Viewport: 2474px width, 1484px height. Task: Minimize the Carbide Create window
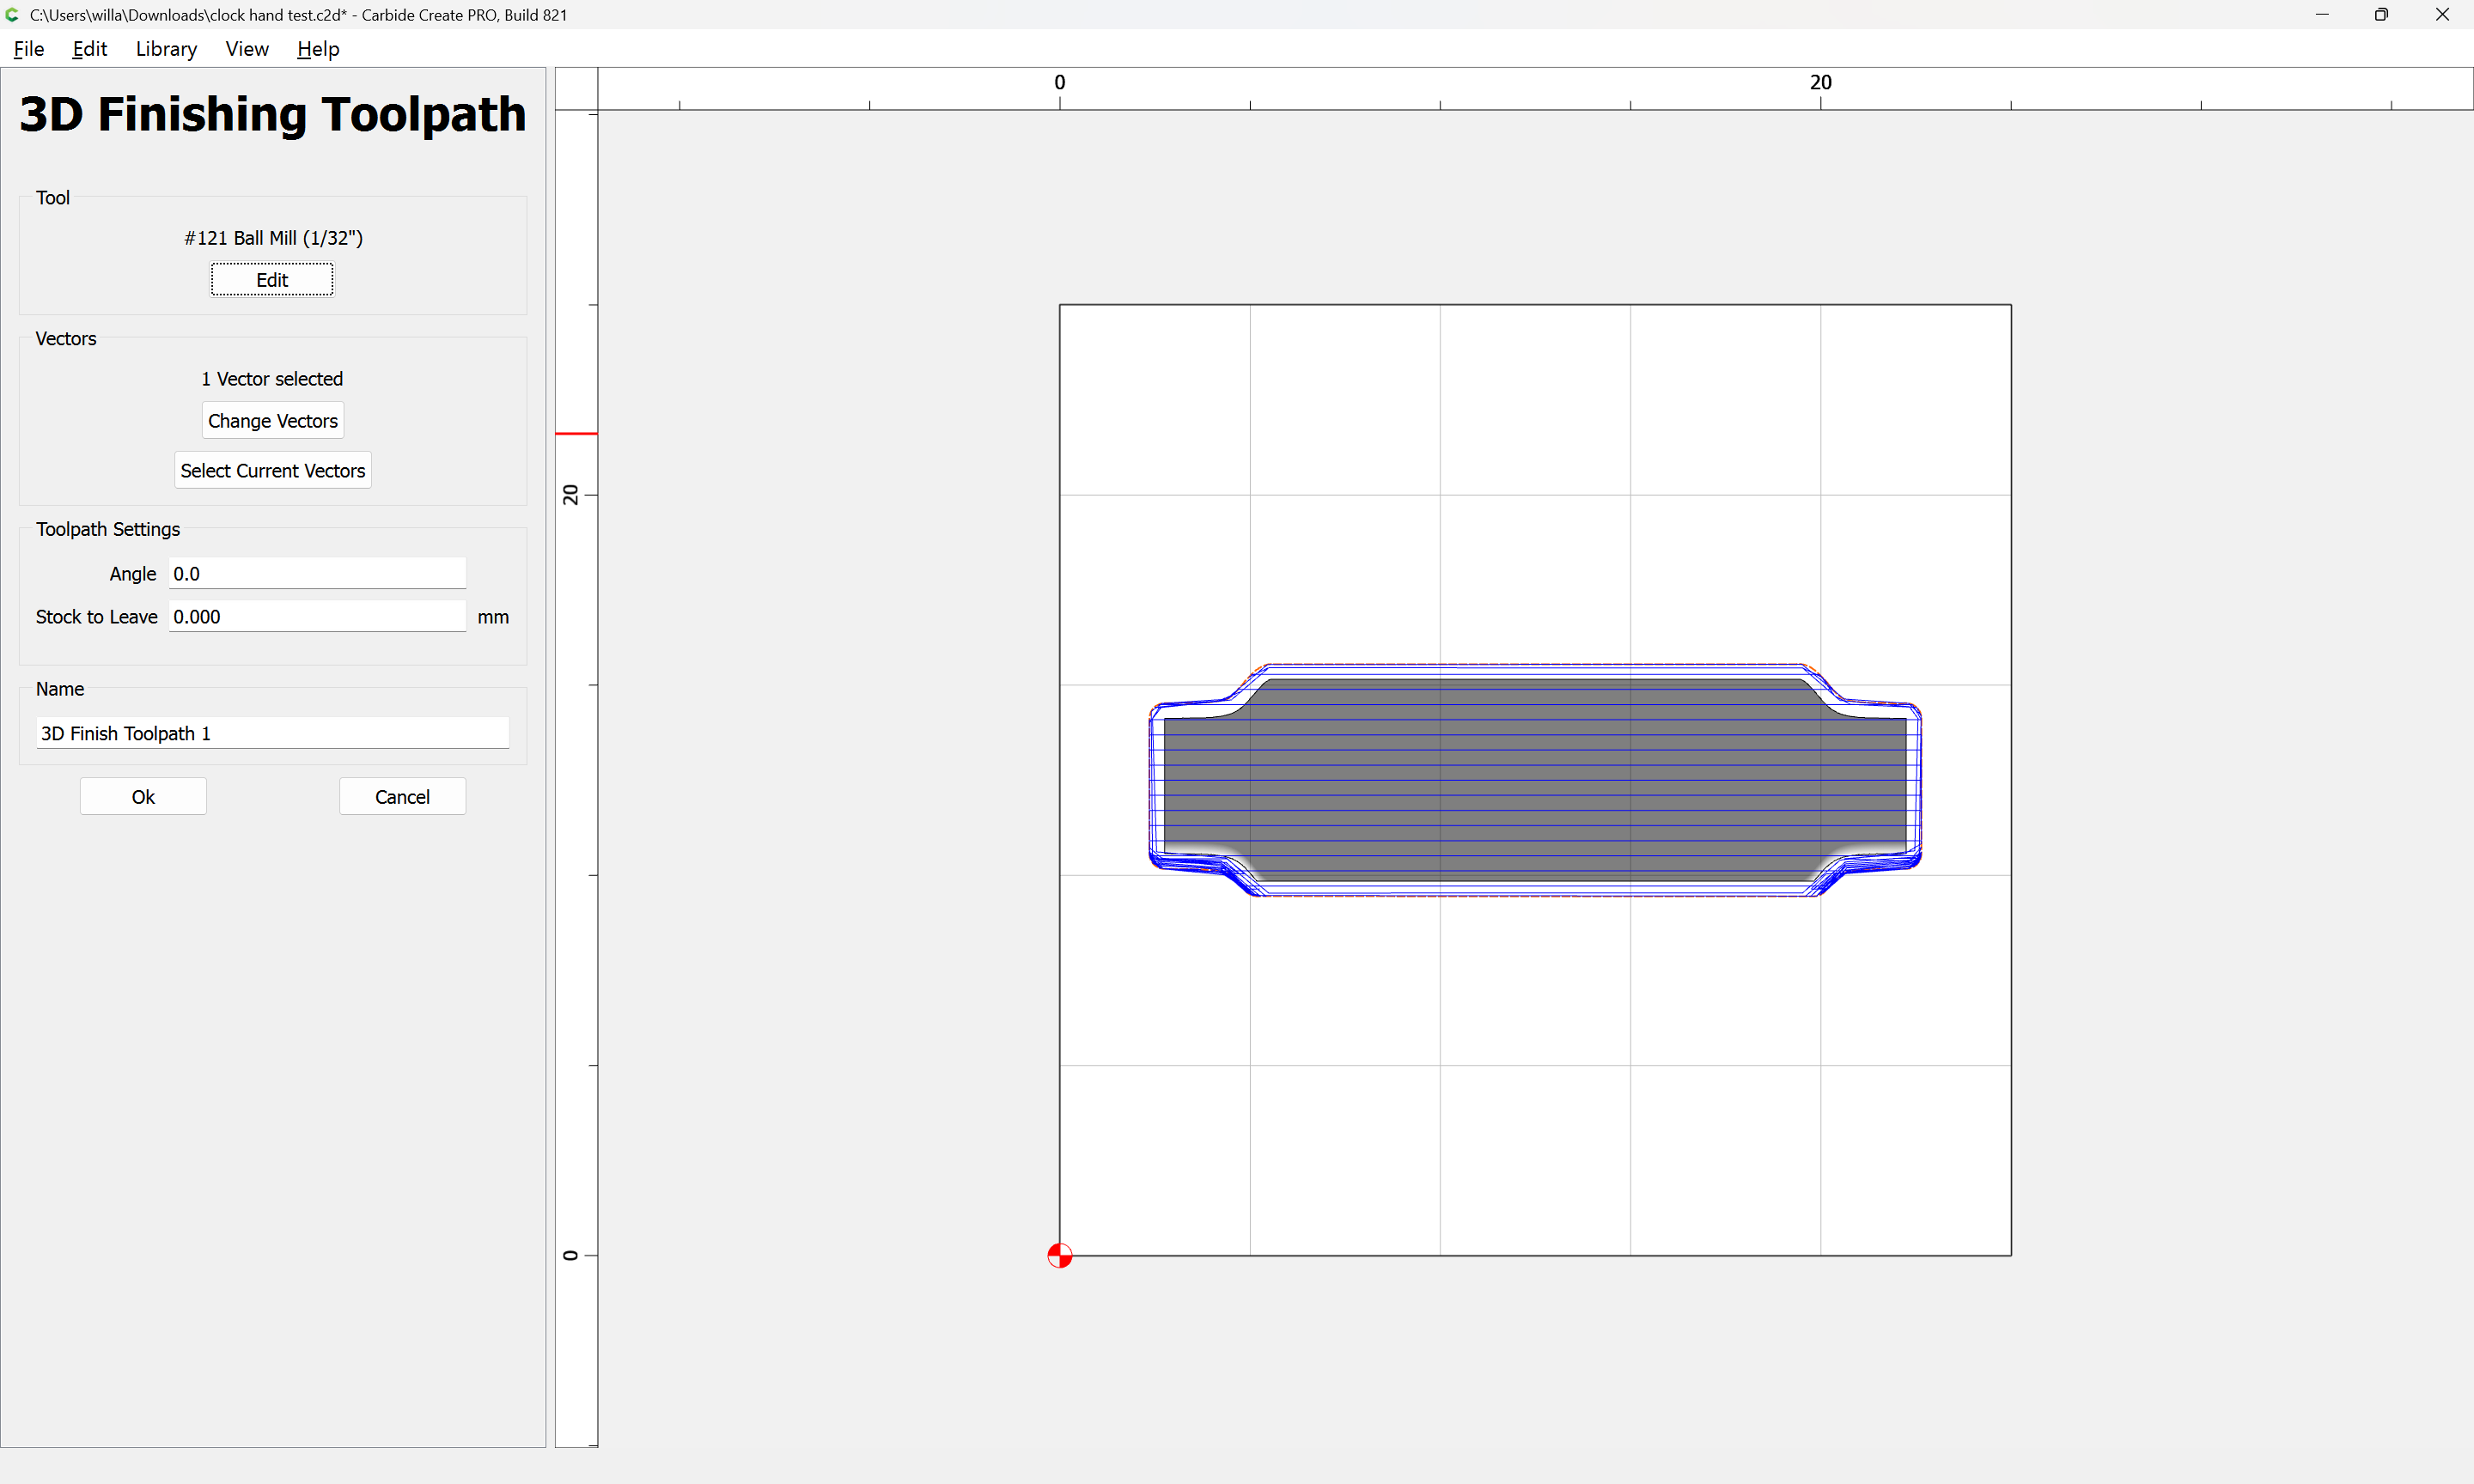2321,15
